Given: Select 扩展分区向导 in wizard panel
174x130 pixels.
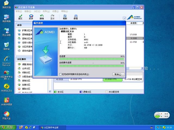Looking at the screenshot, I should click(25, 30).
